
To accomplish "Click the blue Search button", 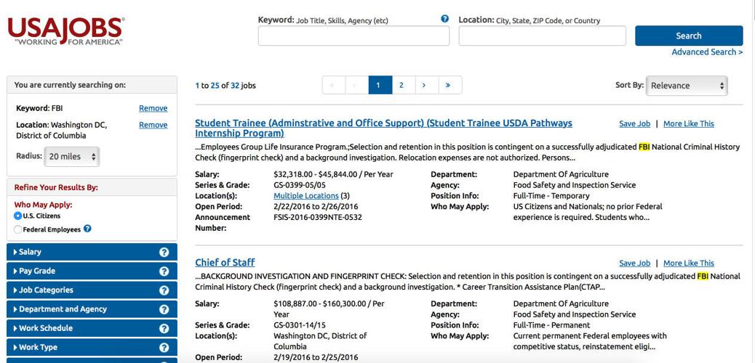I will [689, 36].
